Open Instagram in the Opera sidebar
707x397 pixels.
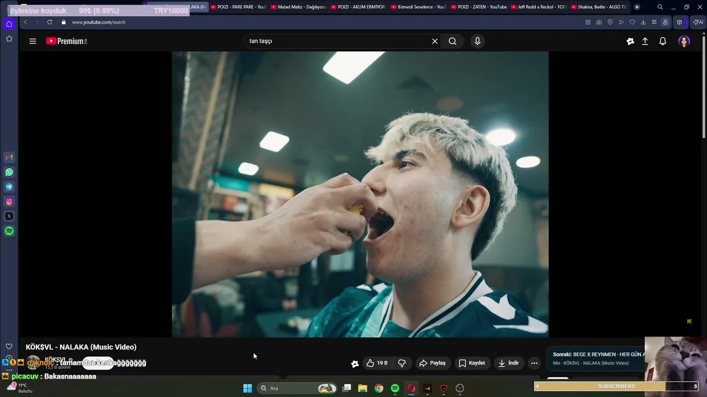(9, 202)
